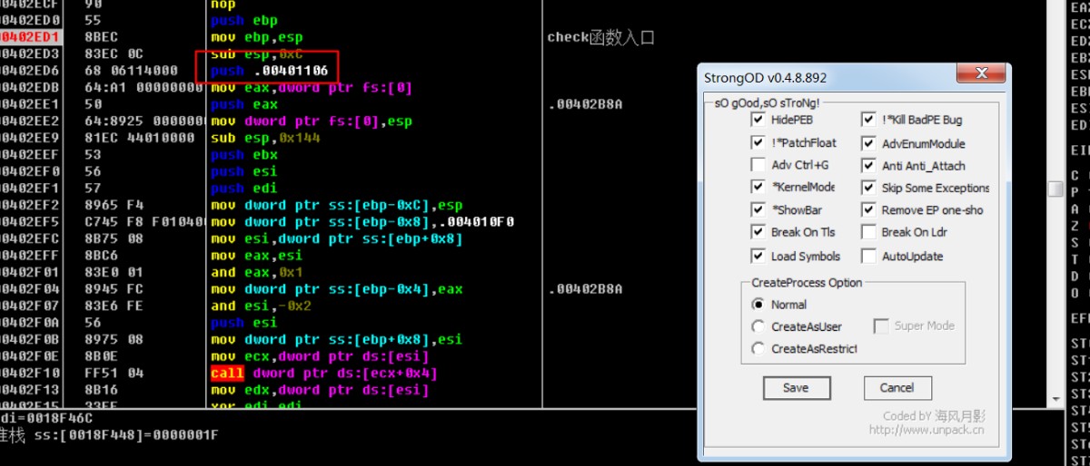Disable the *ShowBar checkbox

[758, 209]
